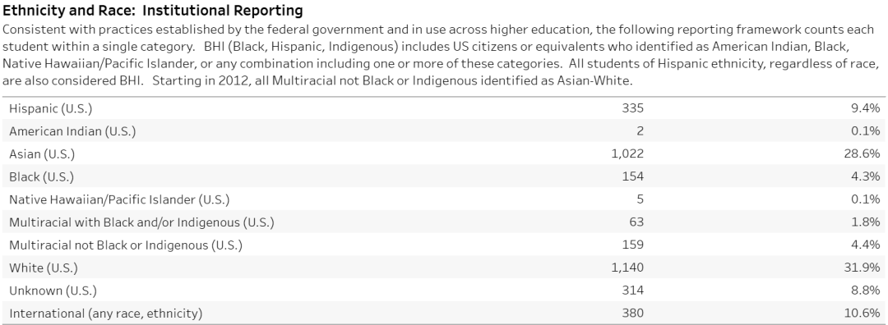Click the 1,022 count for Asian
The height and width of the screenshot is (325, 888).
[627, 153]
